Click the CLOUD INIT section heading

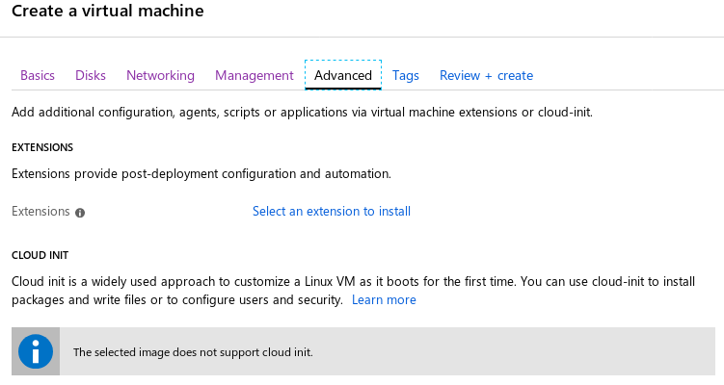tap(40, 255)
